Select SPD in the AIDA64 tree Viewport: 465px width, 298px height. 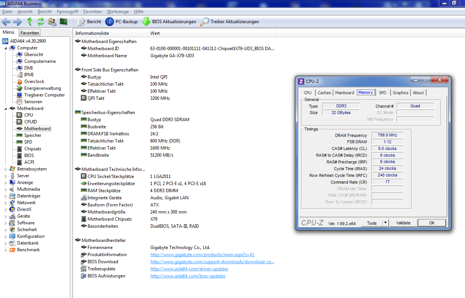point(28,142)
